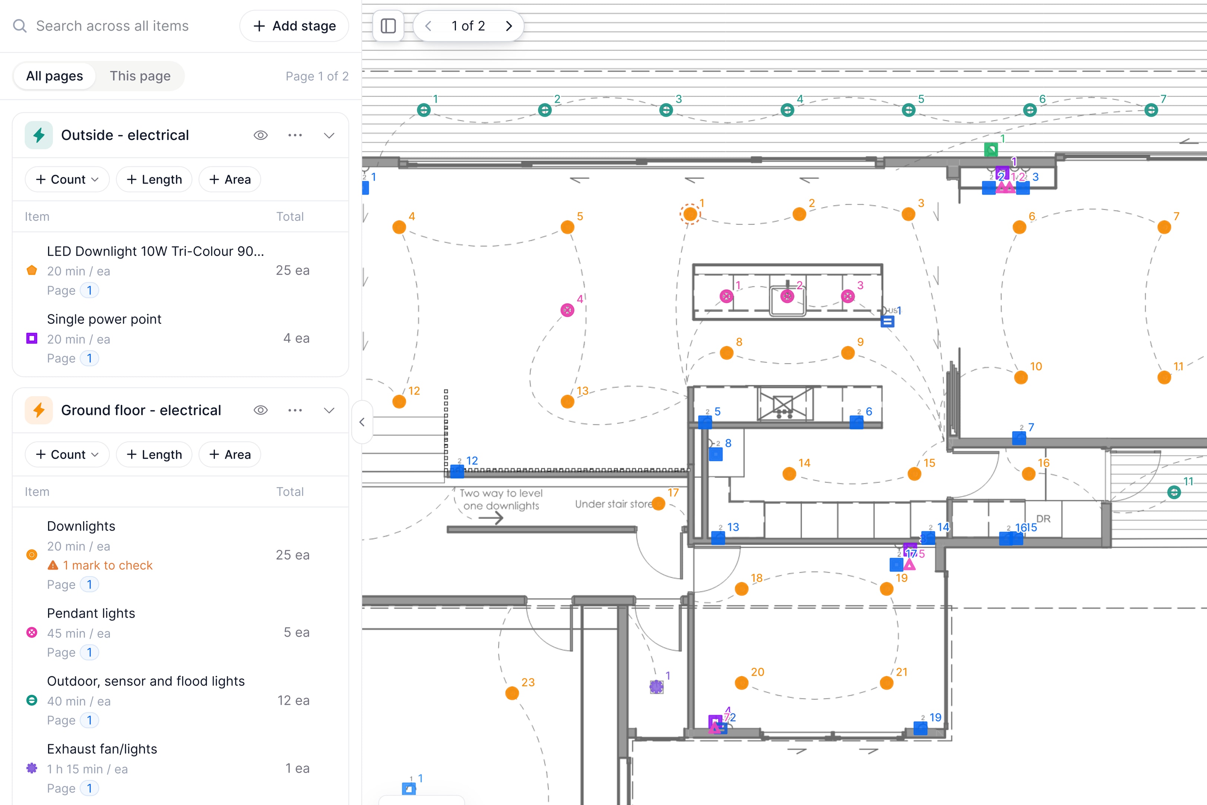Click the orange bolt Ground floor stage icon
Viewport: 1207px width, 805px height.
38,410
